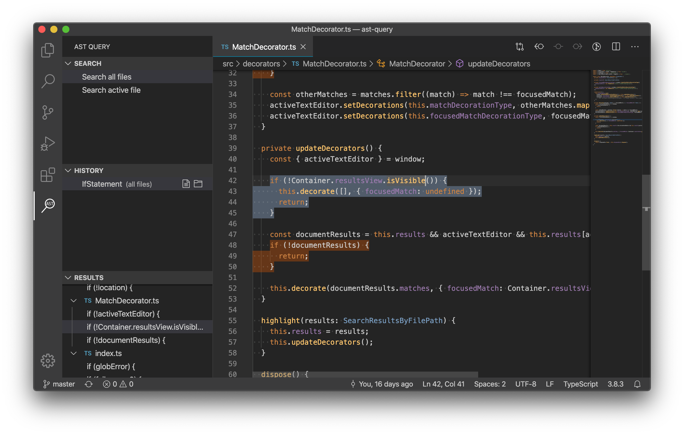Click the updateDecorators breadcrumb item

click(499, 64)
